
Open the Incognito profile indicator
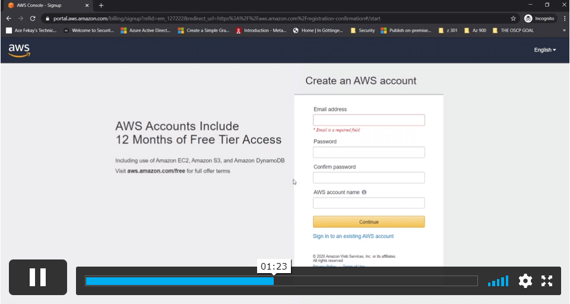(540, 18)
